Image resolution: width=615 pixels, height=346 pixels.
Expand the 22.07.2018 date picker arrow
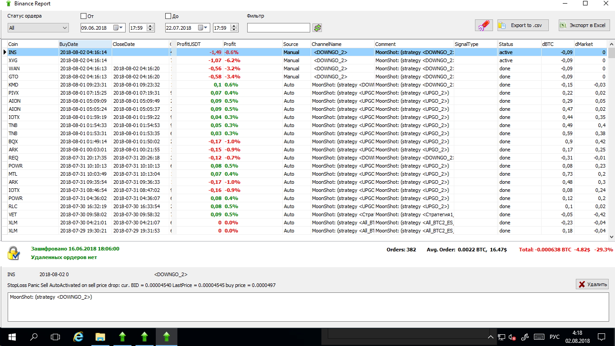pos(206,28)
